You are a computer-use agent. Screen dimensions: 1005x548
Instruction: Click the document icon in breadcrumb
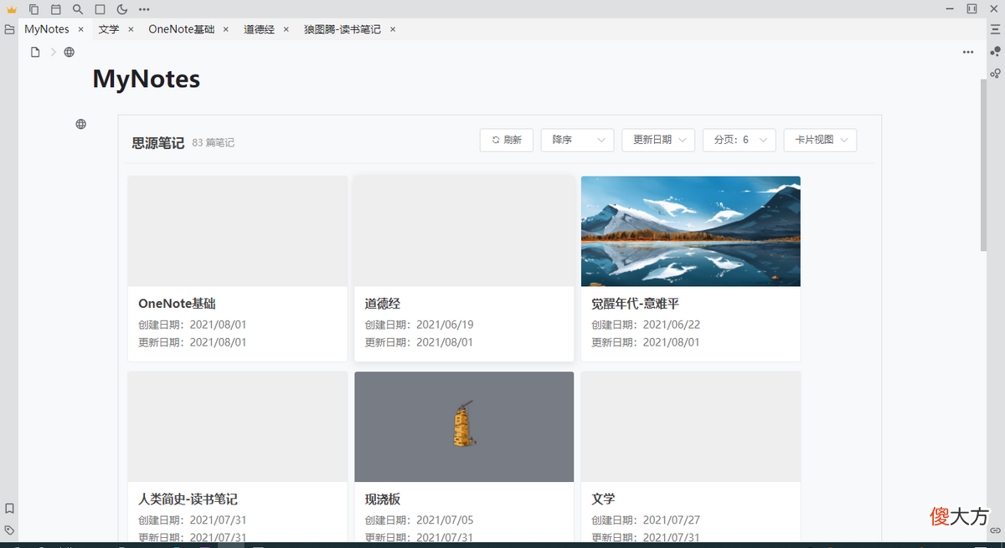tap(35, 52)
